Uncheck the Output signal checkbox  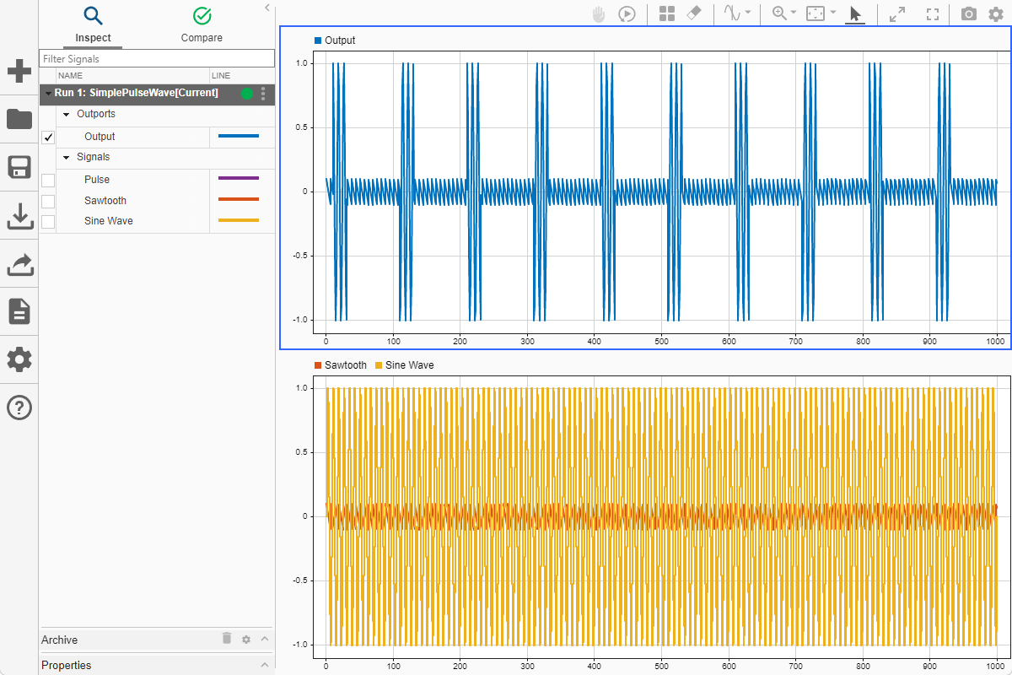[x=48, y=138]
